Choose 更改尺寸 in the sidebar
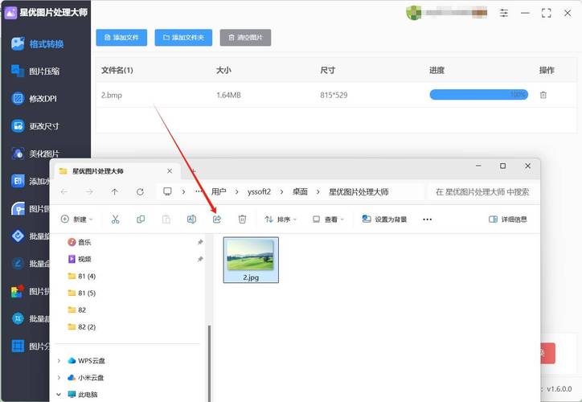This screenshot has width=582, height=402. tap(35, 126)
